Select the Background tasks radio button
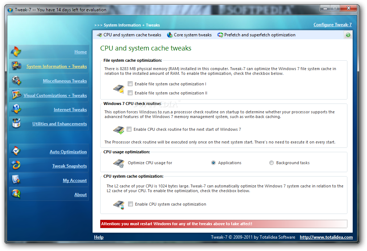Screen dimensions: 367x251 272,163
